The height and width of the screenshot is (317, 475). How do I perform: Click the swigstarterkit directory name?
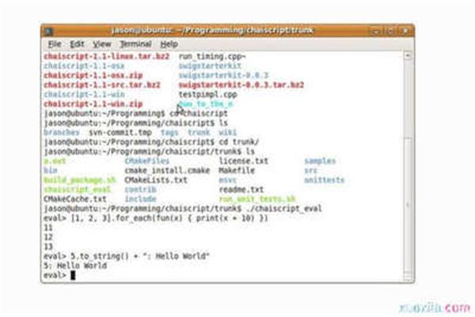[210, 66]
